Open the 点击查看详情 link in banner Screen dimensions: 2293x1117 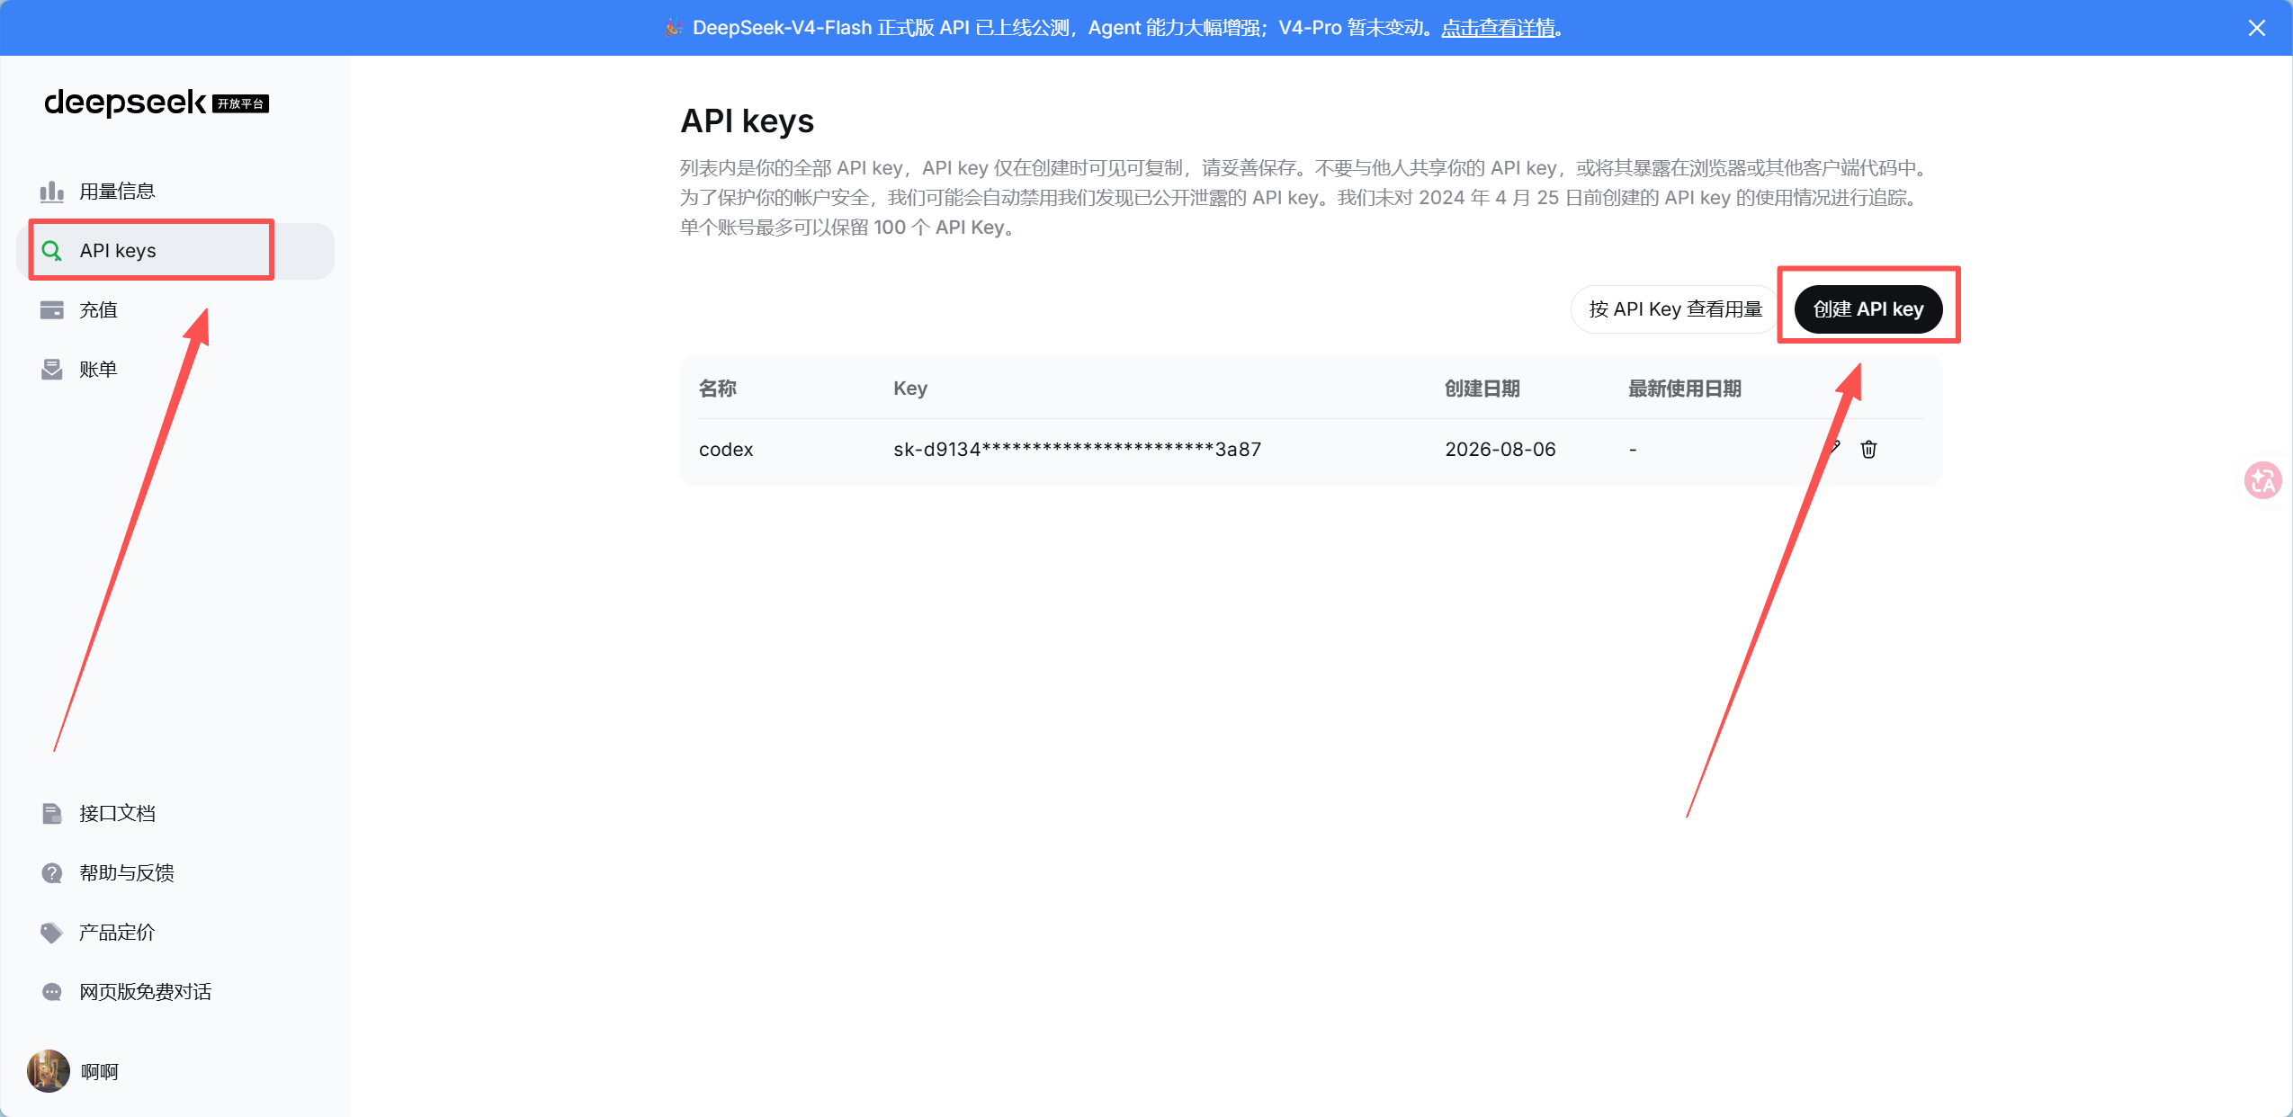pos(1498,28)
